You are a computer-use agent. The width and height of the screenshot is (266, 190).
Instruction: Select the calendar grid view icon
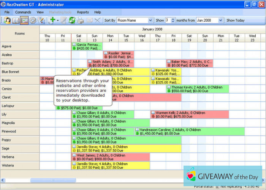tap(24, 21)
